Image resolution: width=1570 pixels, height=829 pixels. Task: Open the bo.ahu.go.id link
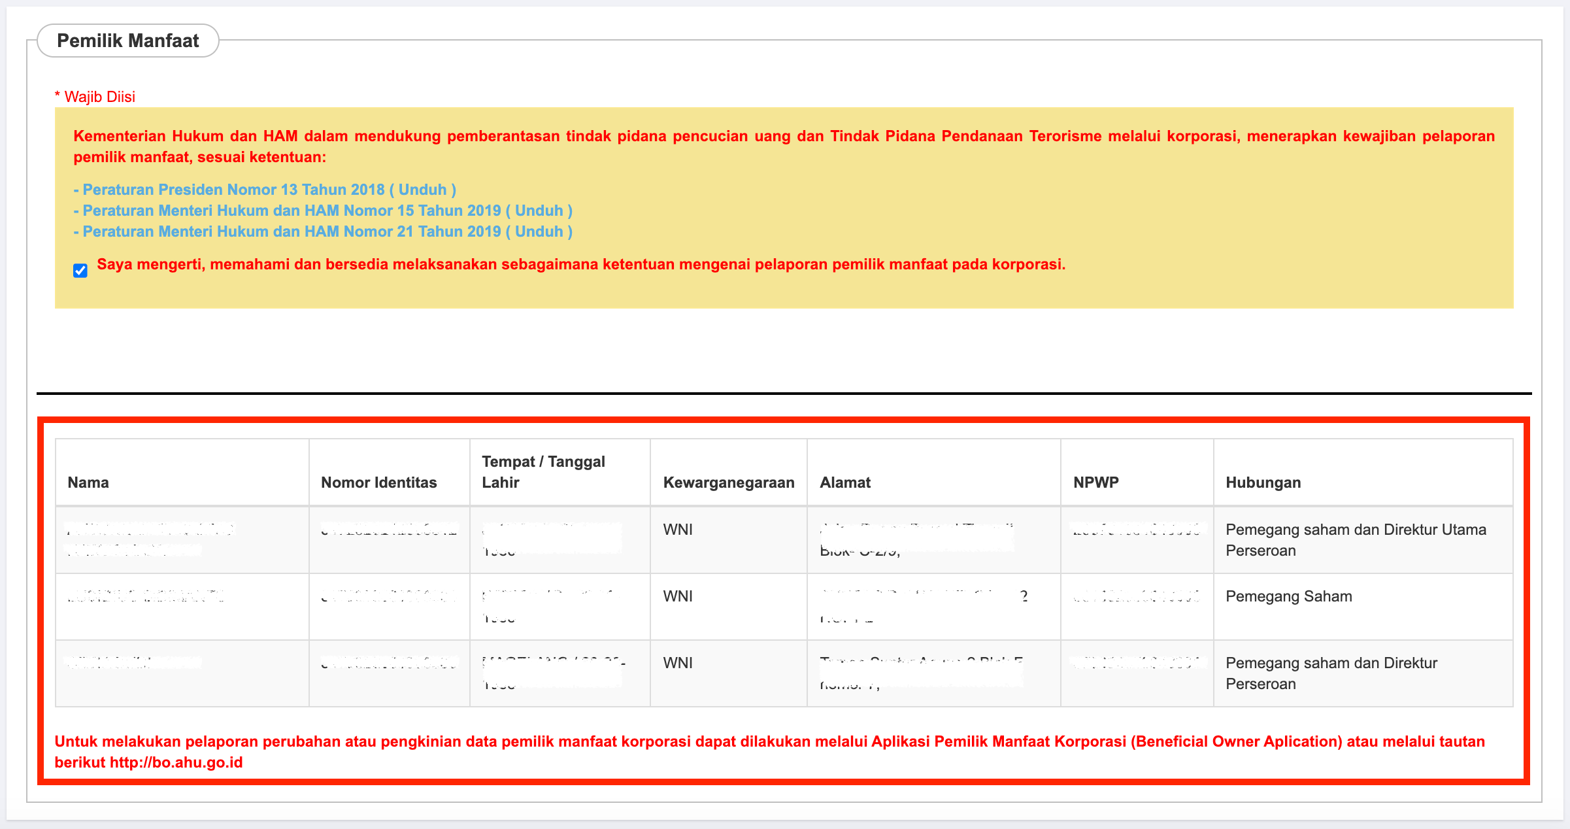[x=176, y=762]
